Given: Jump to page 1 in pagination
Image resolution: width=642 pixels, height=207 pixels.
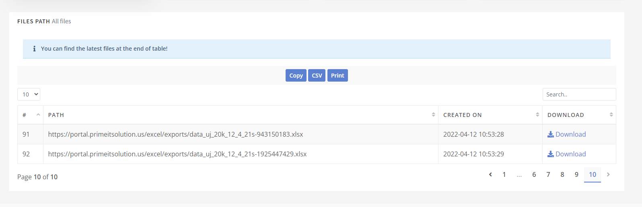Looking at the screenshot, I should point(504,174).
